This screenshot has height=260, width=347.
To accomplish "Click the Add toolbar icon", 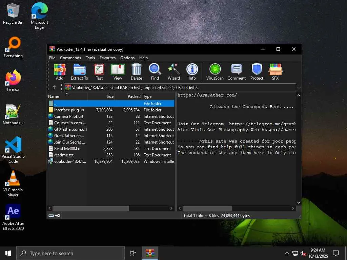I will click(x=60, y=72).
